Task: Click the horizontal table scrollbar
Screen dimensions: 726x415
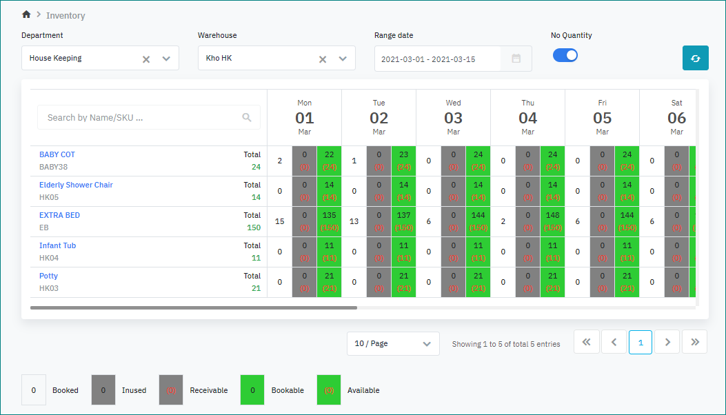Action: tap(194, 308)
